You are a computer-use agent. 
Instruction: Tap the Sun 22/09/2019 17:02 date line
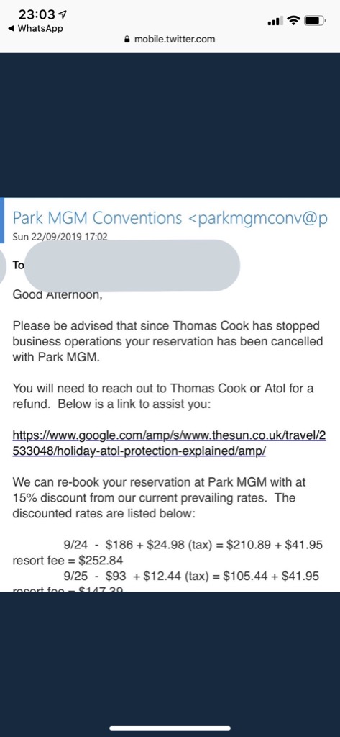click(60, 236)
